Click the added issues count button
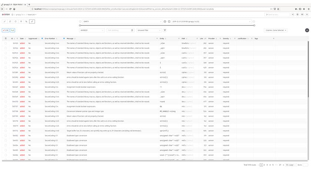 (6, 30)
